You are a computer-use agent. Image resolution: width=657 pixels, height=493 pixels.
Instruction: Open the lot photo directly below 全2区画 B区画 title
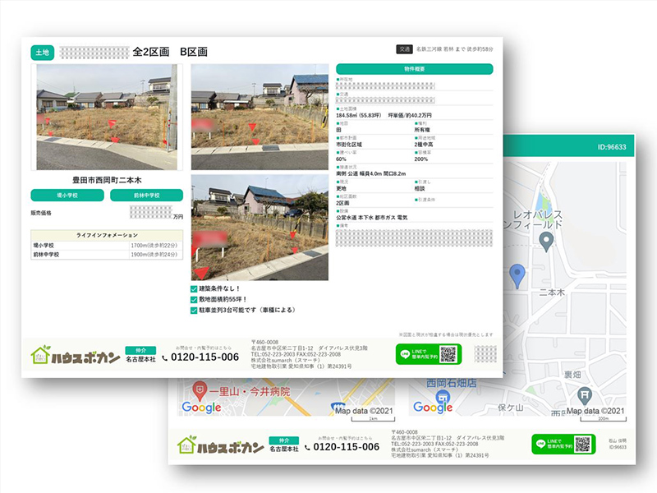[x=260, y=117]
